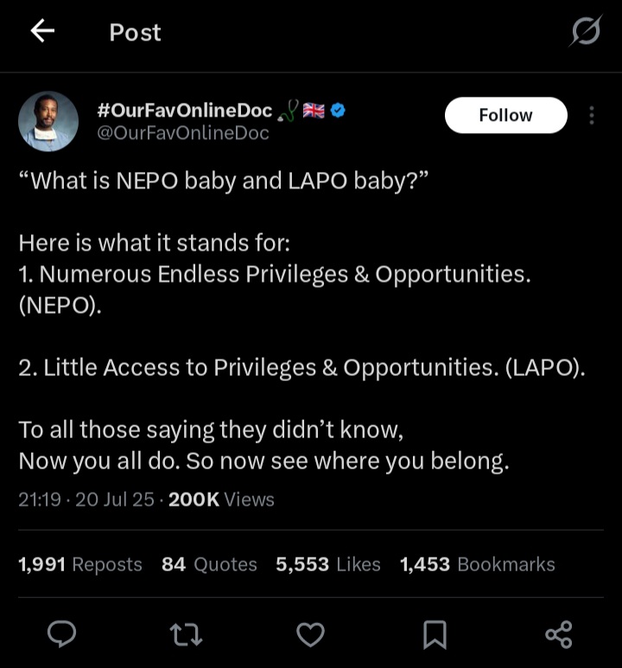Follow the OurFavOnlineDoc account
The height and width of the screenshot is (668, 622).
505,115
